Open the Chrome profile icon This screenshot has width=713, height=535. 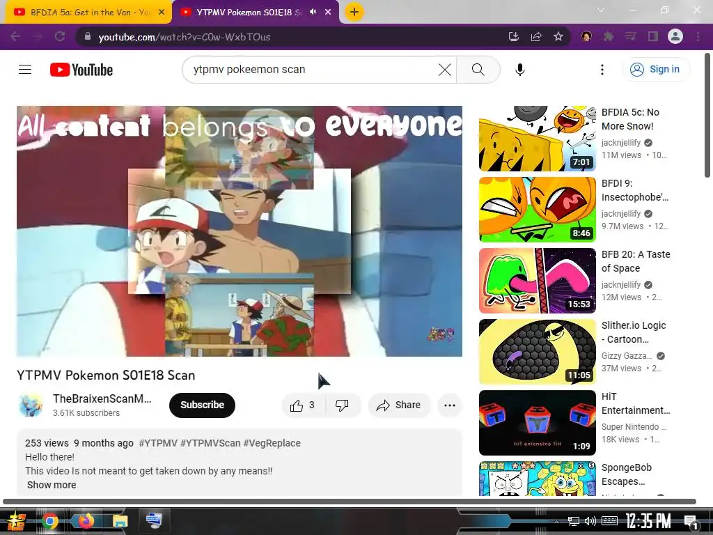coord(675,36)
